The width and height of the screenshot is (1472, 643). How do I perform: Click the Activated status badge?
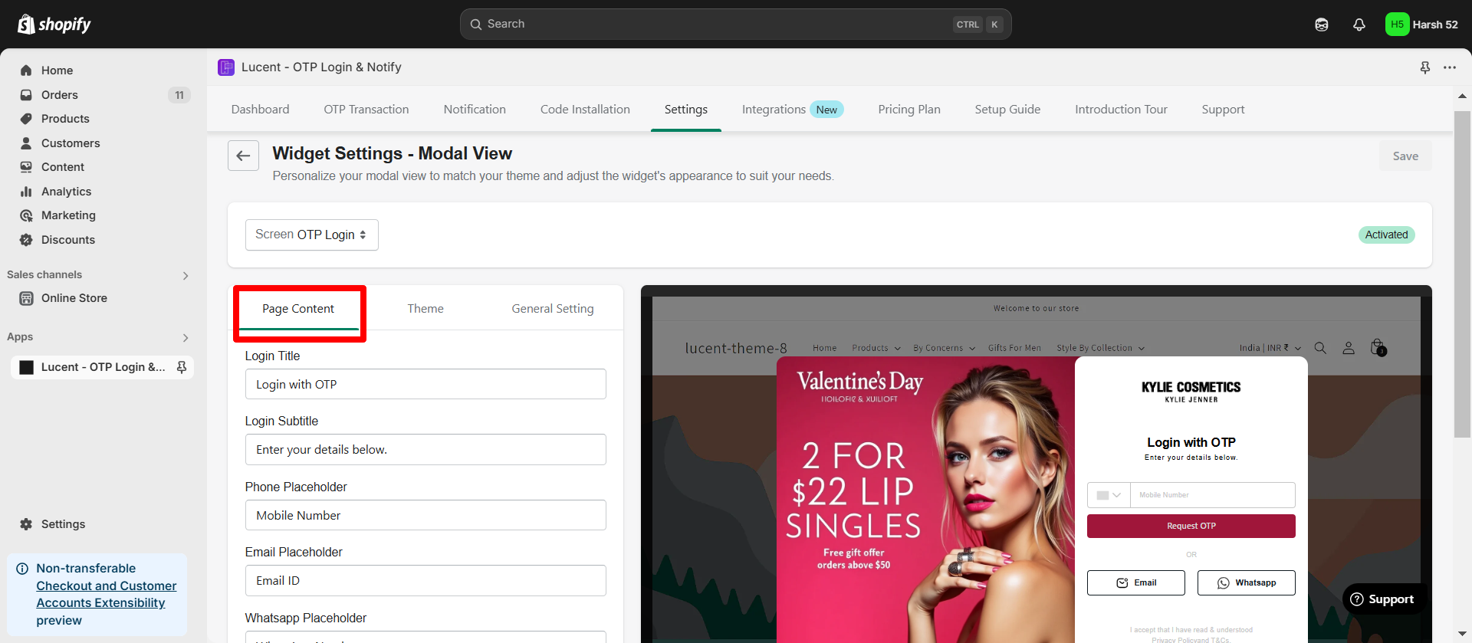[x=1386, y=235]
